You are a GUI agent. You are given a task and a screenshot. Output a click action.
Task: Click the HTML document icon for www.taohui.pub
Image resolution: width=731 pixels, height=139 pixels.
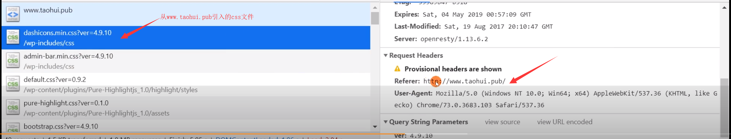click(13, 14)
